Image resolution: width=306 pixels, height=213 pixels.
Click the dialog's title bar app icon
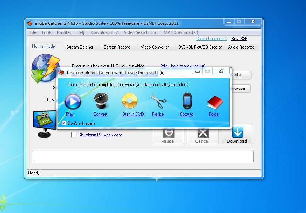coord(61,73)
